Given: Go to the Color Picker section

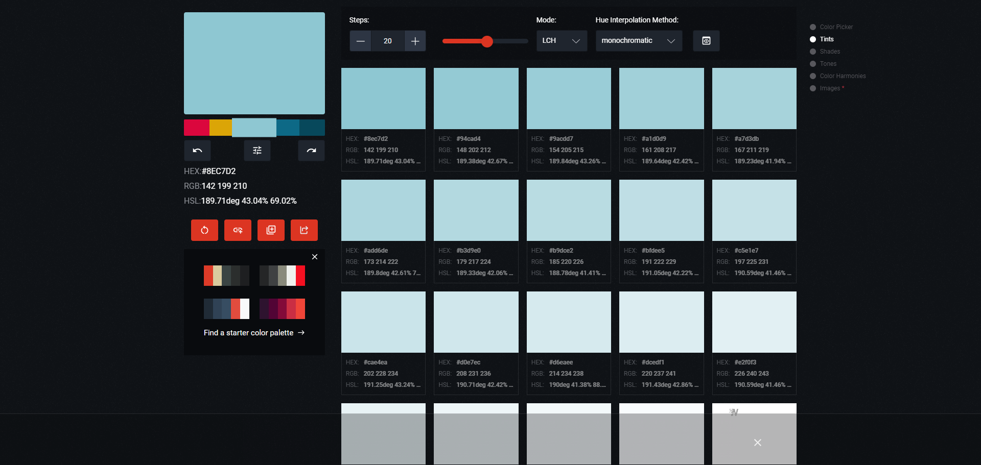Looking at the screenshot, I should (831, 27).
